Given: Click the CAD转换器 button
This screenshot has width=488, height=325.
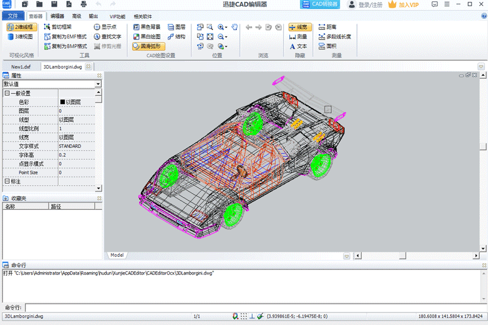Looking at the screenshot, I should (320, 4).
